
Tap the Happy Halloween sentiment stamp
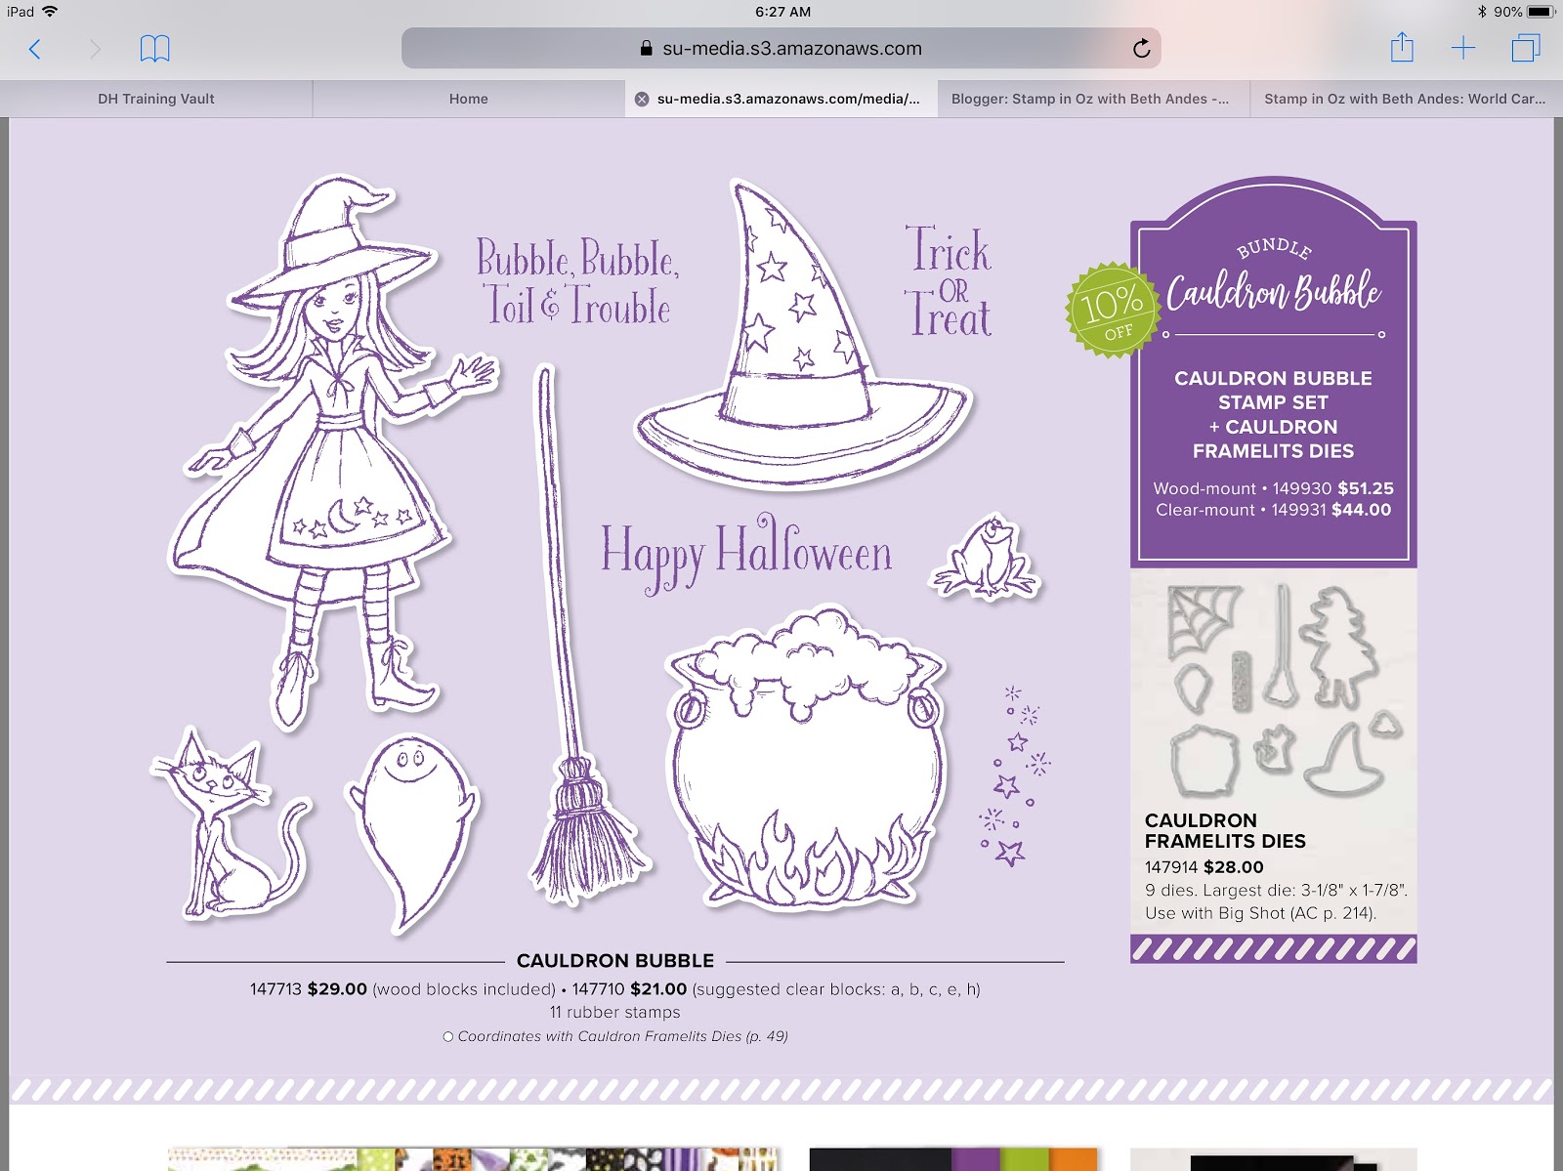[746, 552]
